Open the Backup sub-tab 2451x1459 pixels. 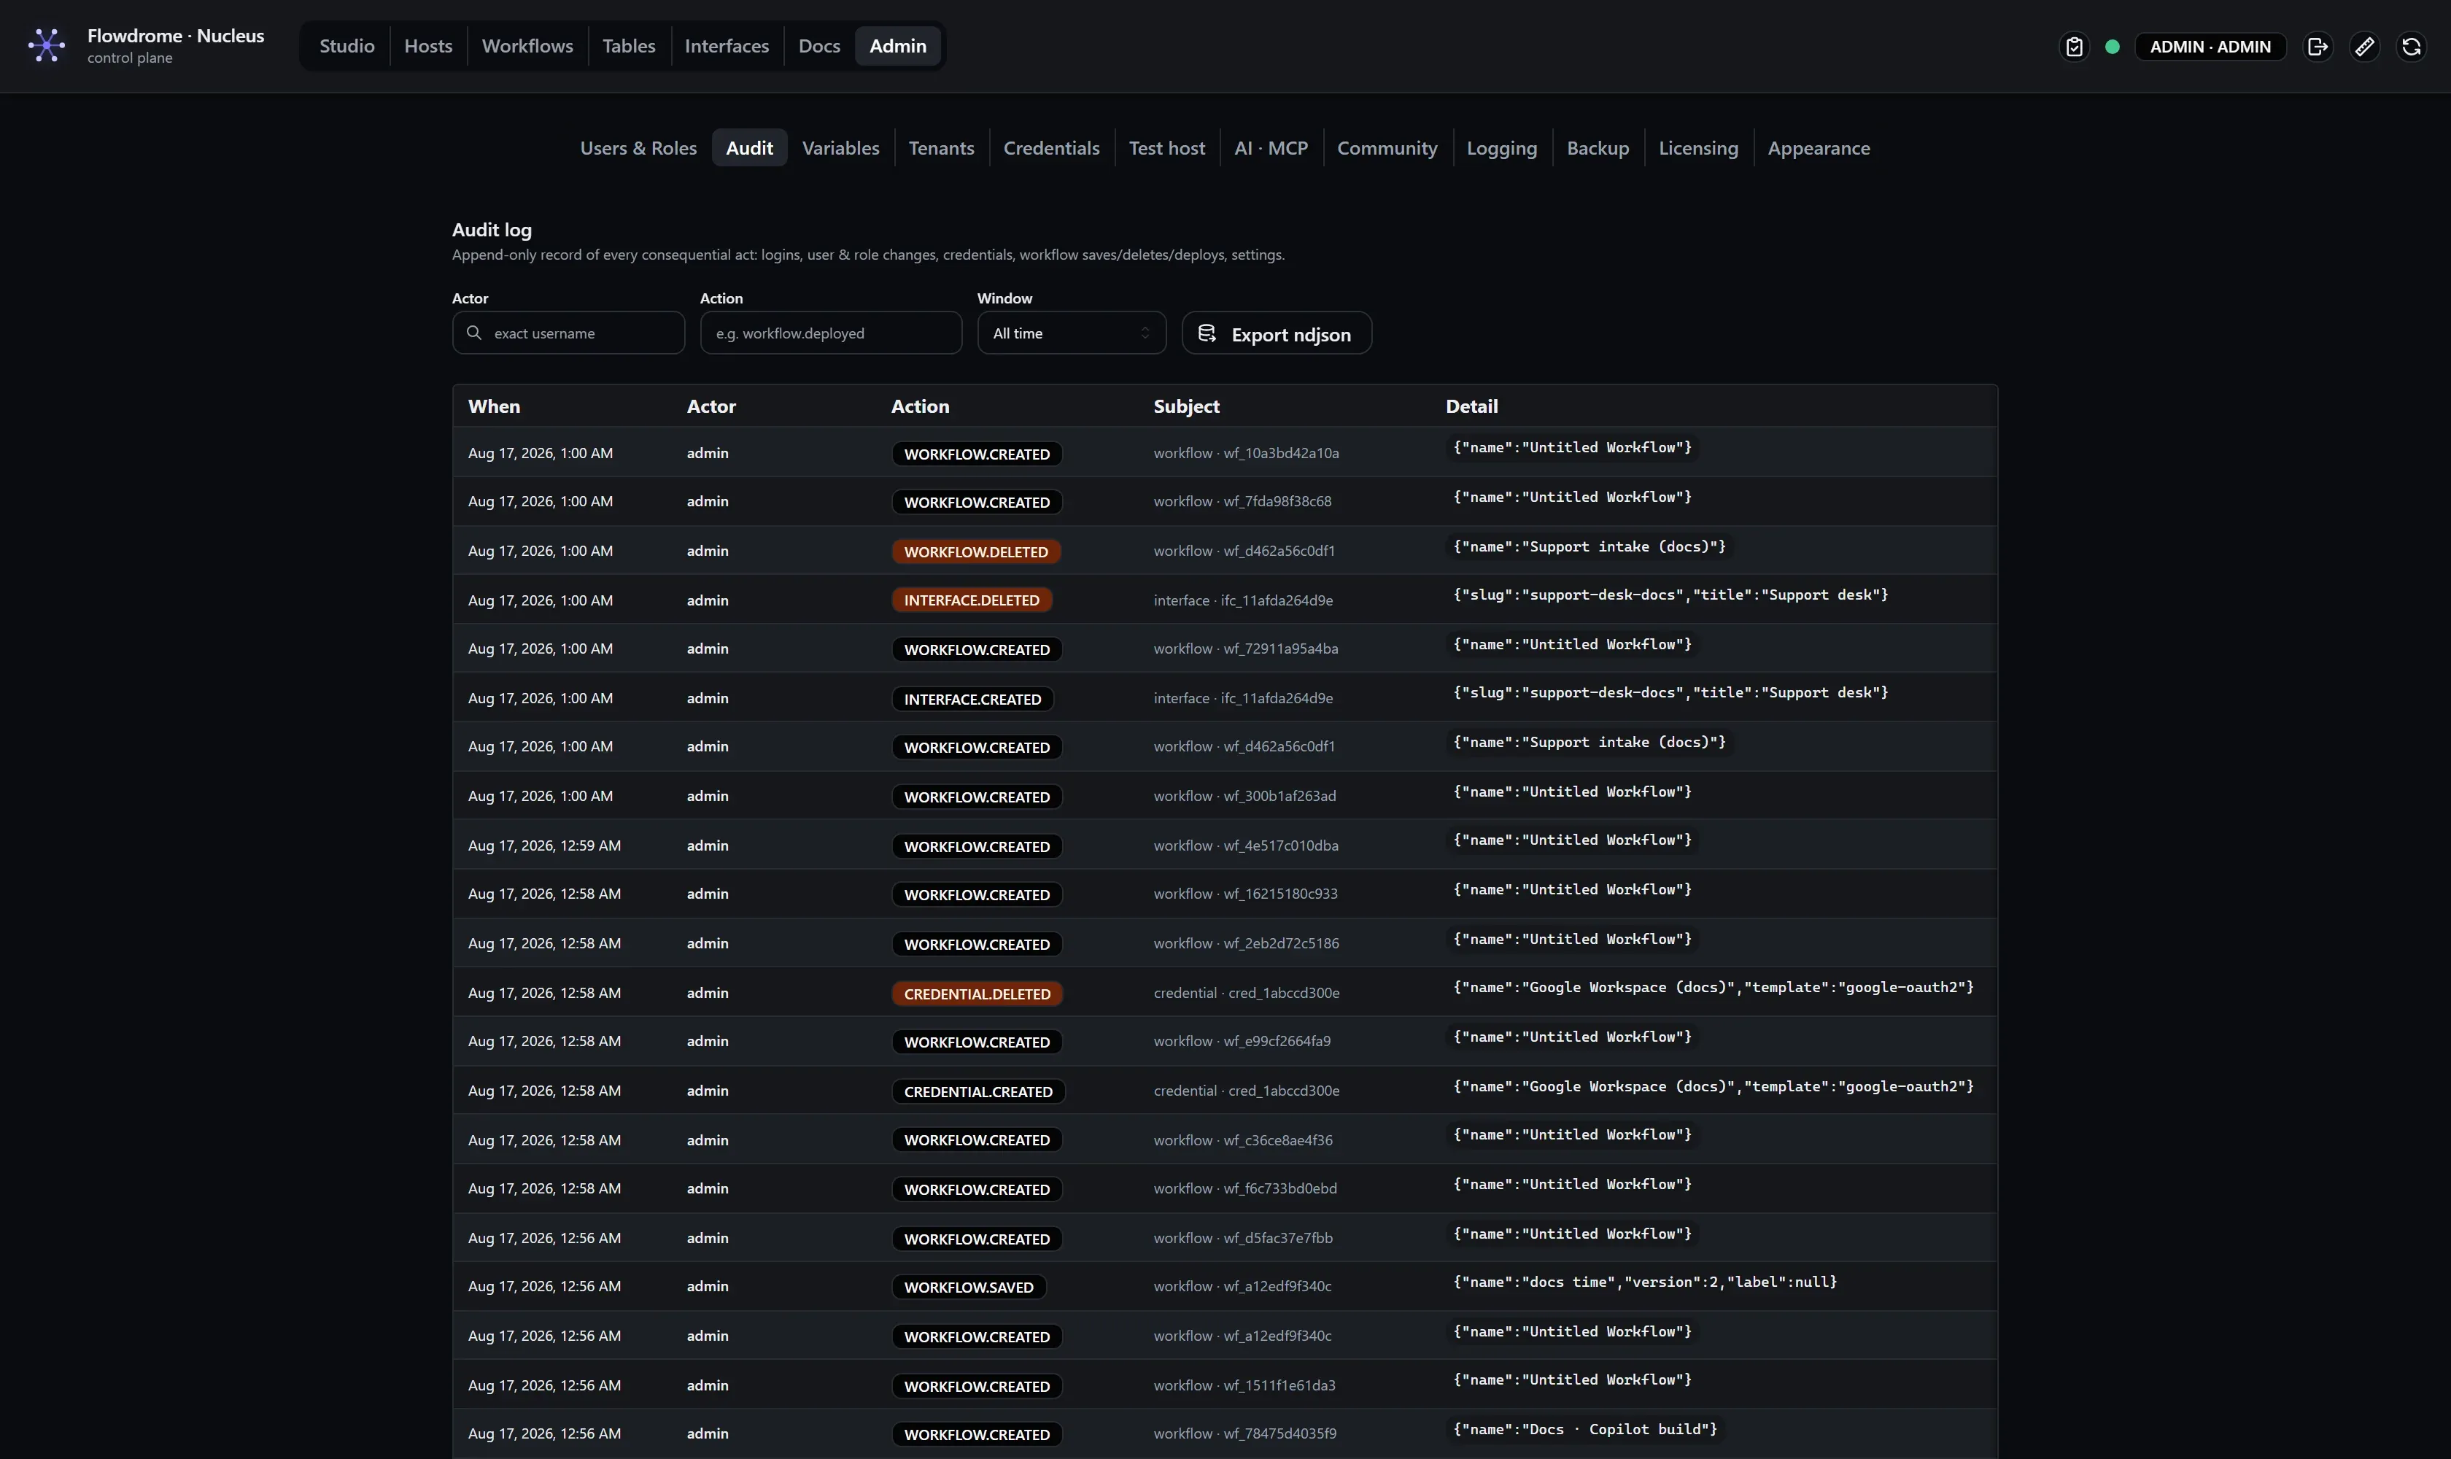1598,147
